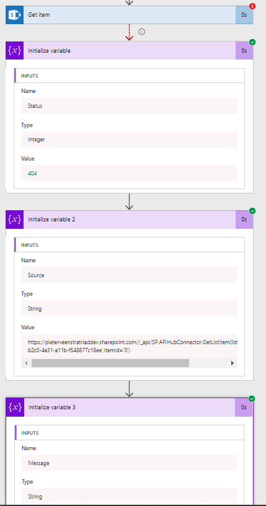Screen dimensions: 266x506
Task: Click the green success badge on Initialize variable 3
Action: click(252, 399)
